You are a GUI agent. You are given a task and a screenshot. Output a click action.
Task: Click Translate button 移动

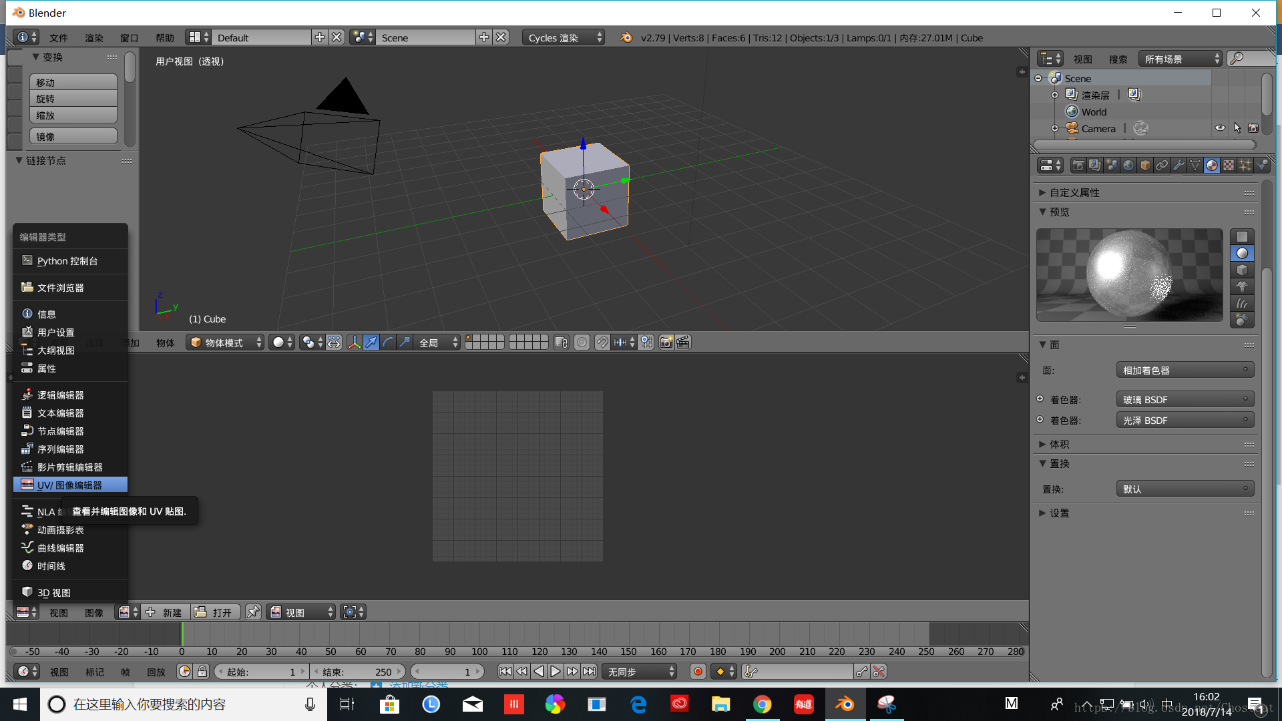[x=73, y=82]
